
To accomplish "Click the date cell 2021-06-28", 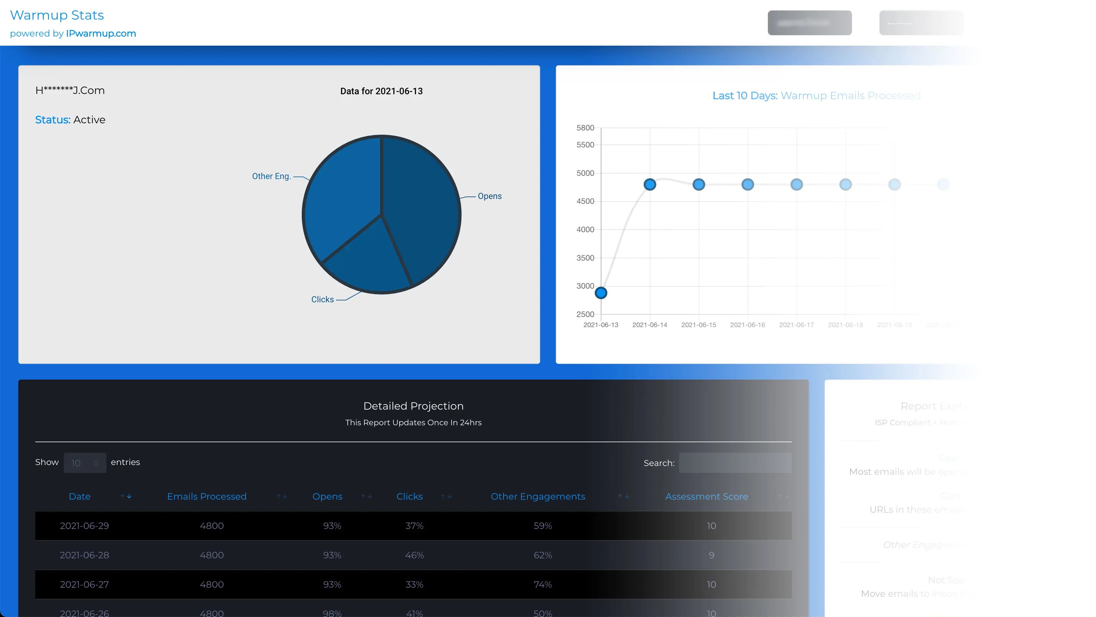I will point(84,555).
